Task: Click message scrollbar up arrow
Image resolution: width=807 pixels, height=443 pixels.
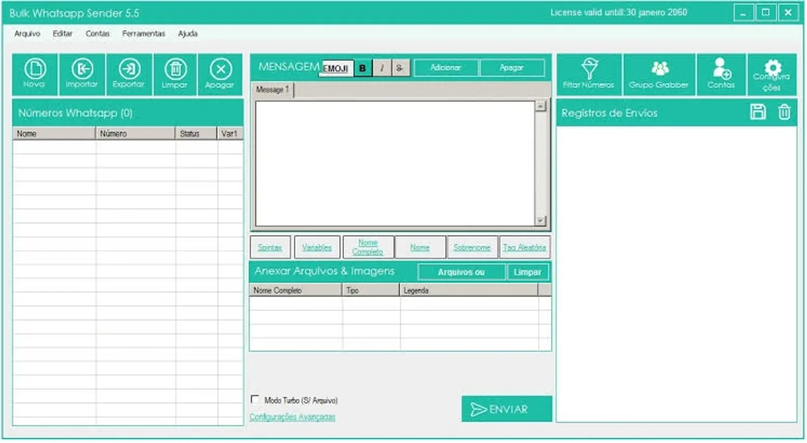Action: pos(541,106)
